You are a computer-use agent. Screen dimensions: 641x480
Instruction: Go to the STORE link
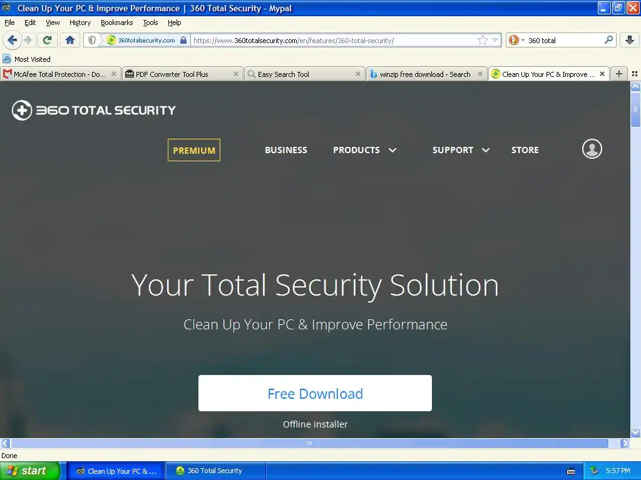click(525, 150)
